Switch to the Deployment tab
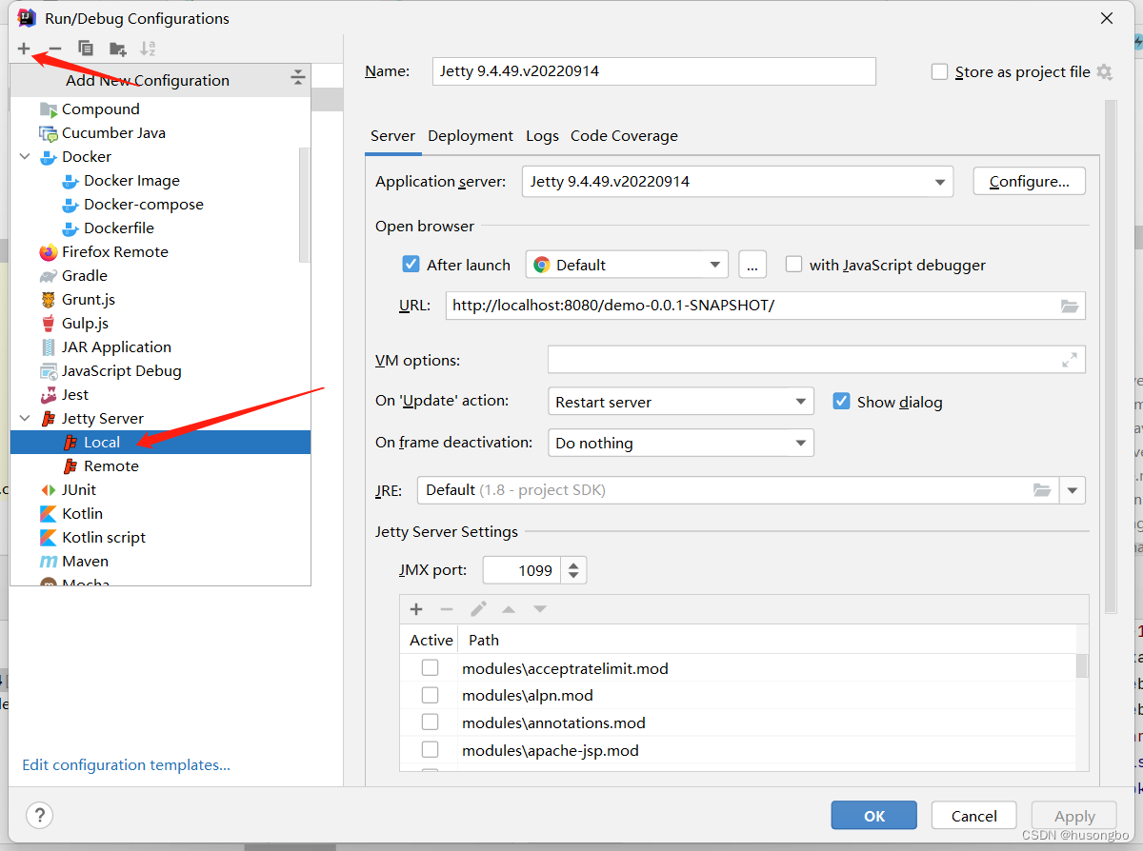The image size is (1143, 851). 470,135
